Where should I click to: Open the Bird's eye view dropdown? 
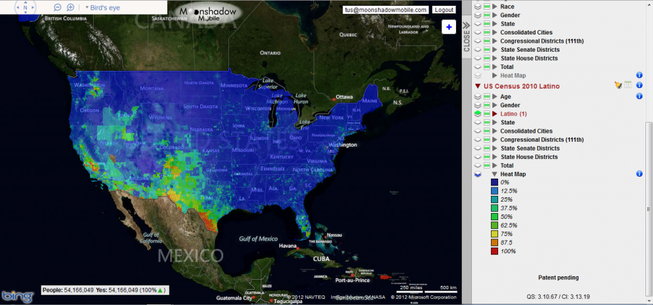pyautogui.click(x=87, y=8)
